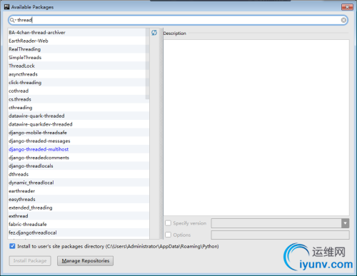The height and width of the screenshot is (276, 357).
Task: Select cs.threads package
Action: (x=79, y=99)
